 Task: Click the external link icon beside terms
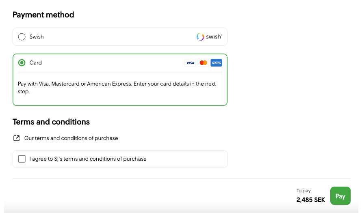click(16, 138)
